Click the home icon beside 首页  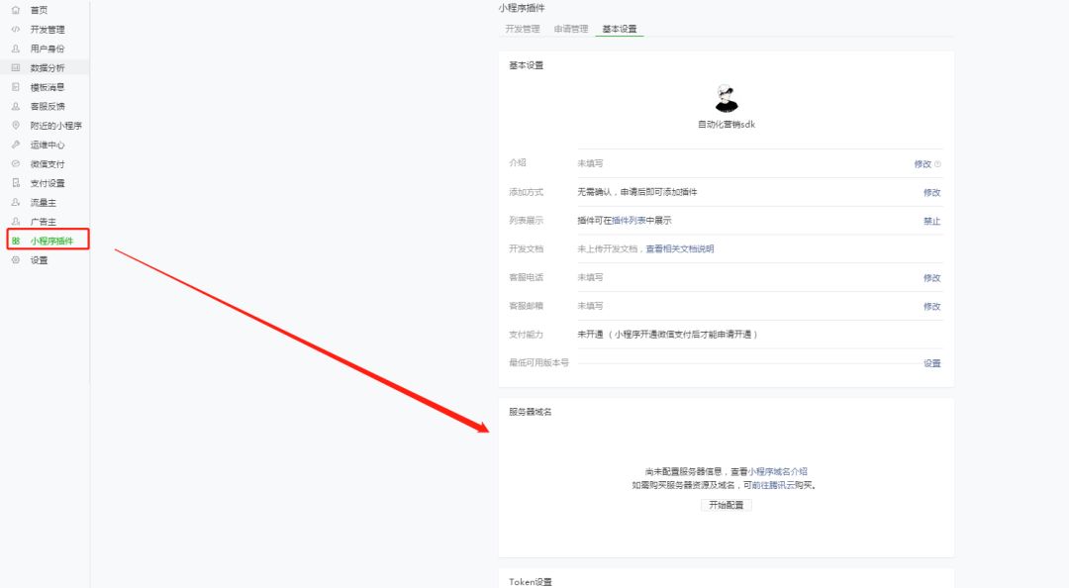coord(16,10)
